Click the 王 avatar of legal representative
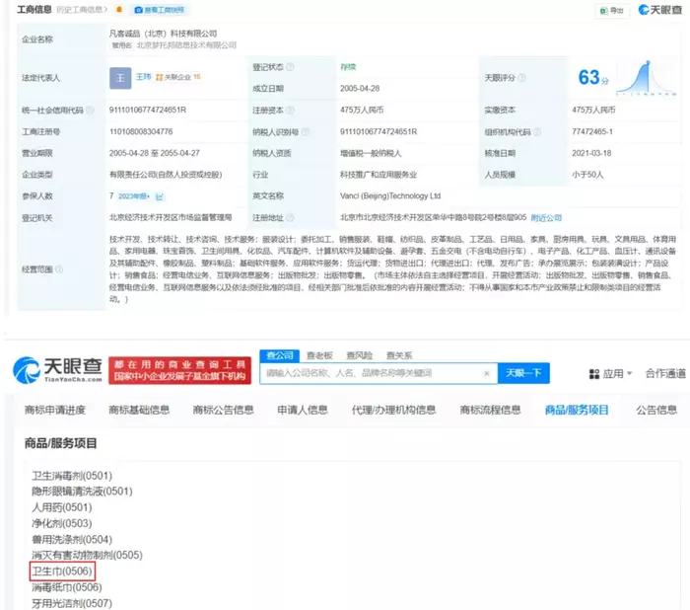The image size is (690, 610). pos(119,77)
